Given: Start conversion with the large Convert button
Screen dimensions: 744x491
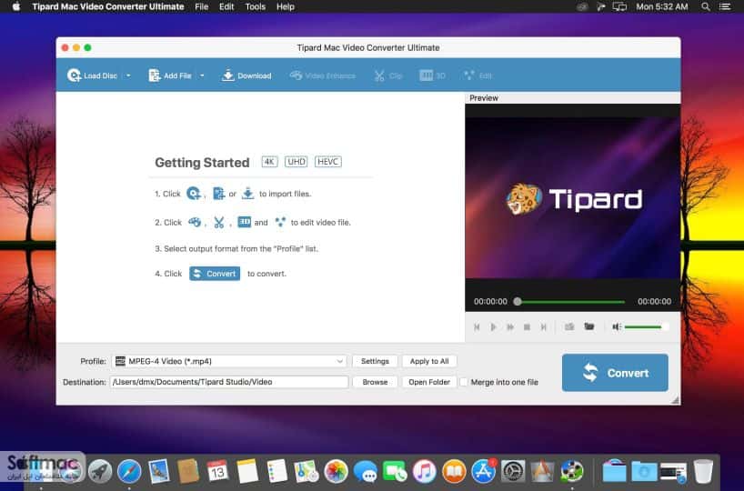Looking at the screenshot, I should pyautogui.click(x=615, y=373).
